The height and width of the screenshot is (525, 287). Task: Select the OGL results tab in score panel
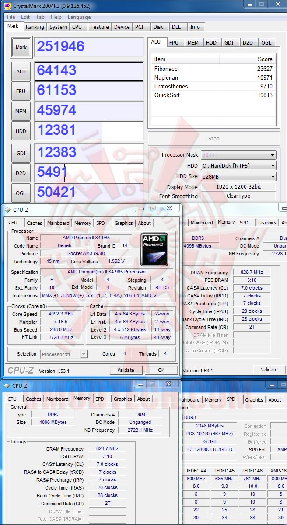(266, 42)
